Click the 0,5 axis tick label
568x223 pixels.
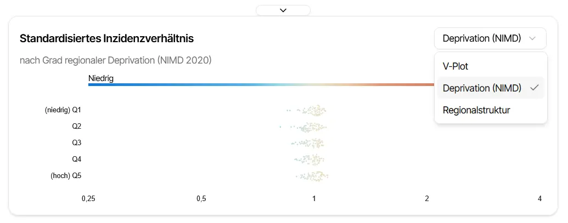click(x=201, y=198)
